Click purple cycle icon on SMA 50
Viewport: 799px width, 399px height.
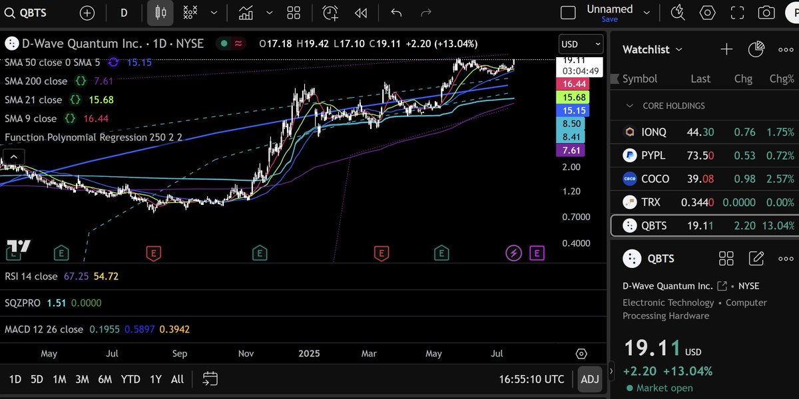click(x=113, y=62)
